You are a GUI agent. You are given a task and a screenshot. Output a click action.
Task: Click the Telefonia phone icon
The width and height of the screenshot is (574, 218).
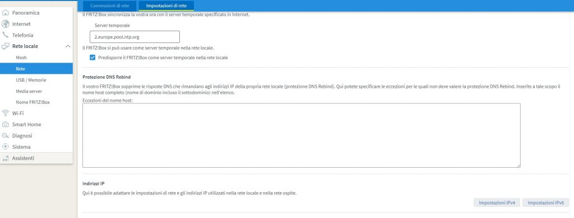point(5,35)
